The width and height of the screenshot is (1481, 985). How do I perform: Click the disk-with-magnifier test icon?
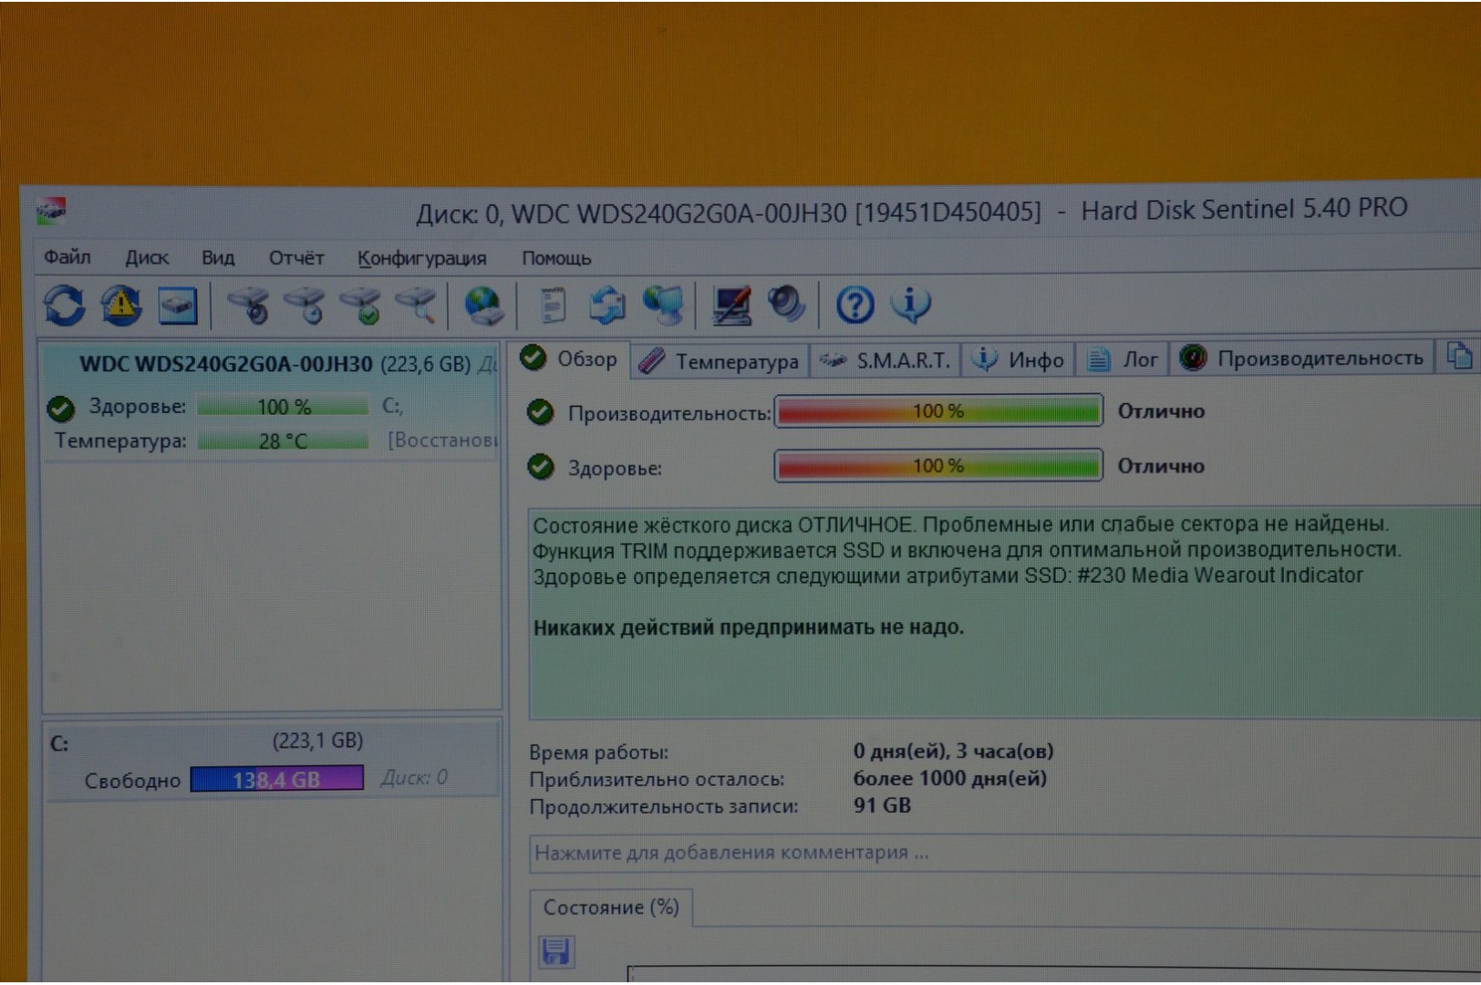click(x=418, y=306)
